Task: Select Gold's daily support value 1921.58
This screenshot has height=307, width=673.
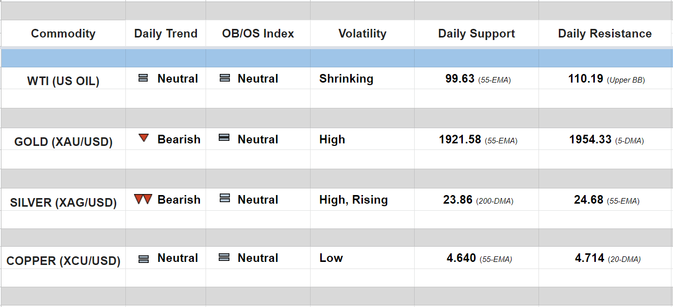Action: click(x=460, y=140)
